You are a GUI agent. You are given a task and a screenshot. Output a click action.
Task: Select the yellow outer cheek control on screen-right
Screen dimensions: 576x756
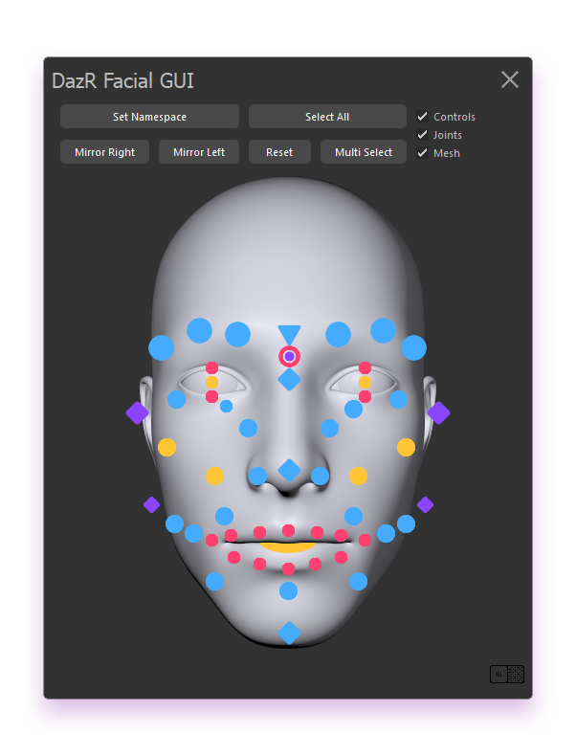click(x=406, y=448)
